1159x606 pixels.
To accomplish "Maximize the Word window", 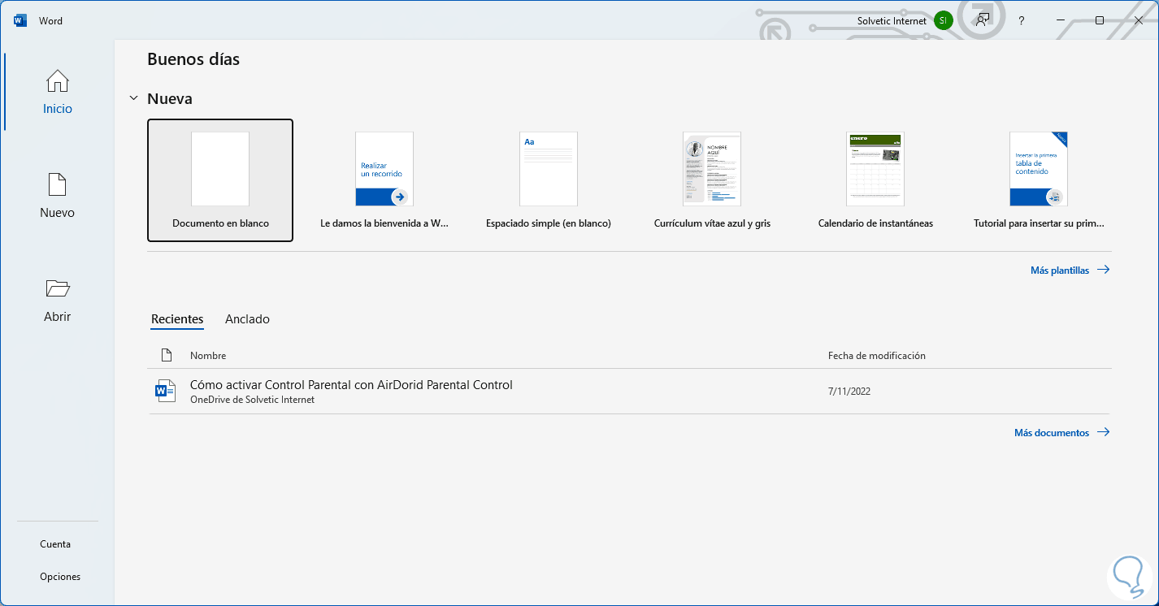I will coord(1100,20).
